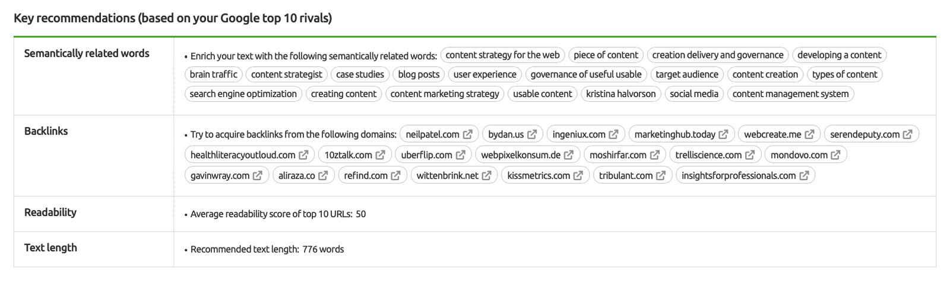This screenshot has width=950, height=286.
Task: Open the gavinwray.com domain link
Action: coord(220,176)
